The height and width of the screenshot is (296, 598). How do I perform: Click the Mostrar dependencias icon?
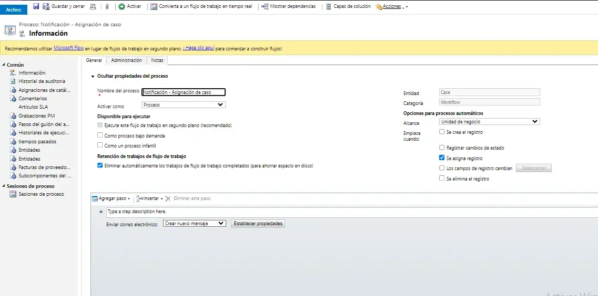click(265, 6)
